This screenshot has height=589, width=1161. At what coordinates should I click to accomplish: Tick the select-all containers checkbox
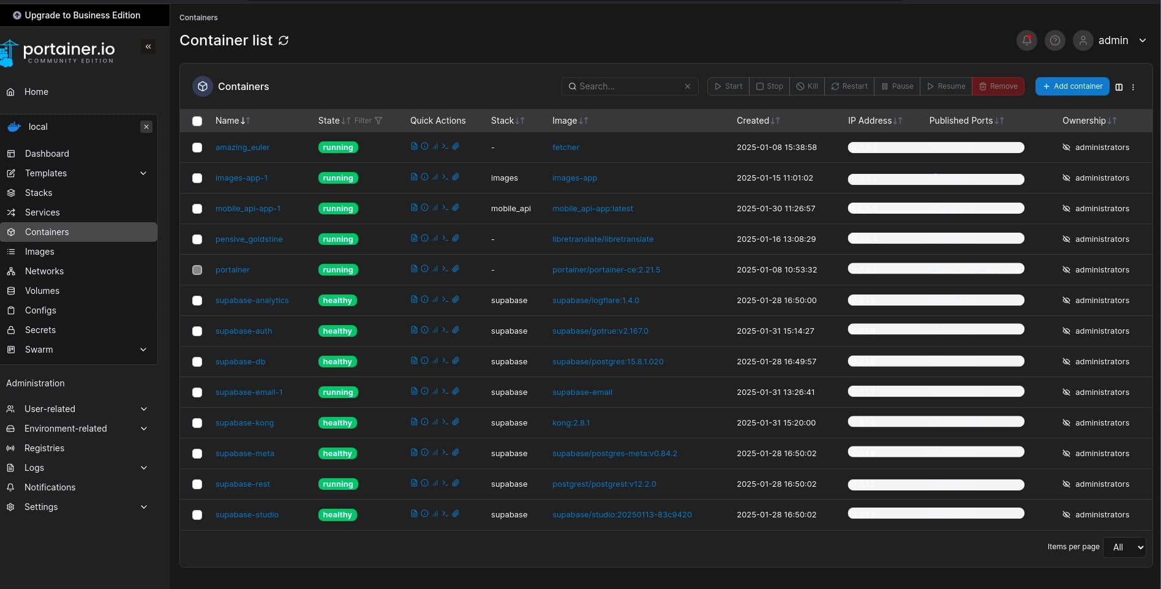coord(197,121)
